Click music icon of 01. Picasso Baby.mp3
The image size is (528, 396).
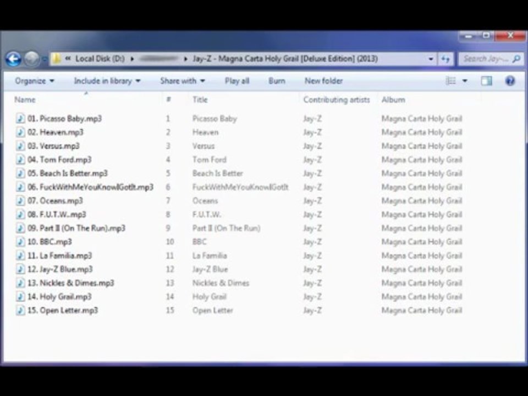coord(20,119)
